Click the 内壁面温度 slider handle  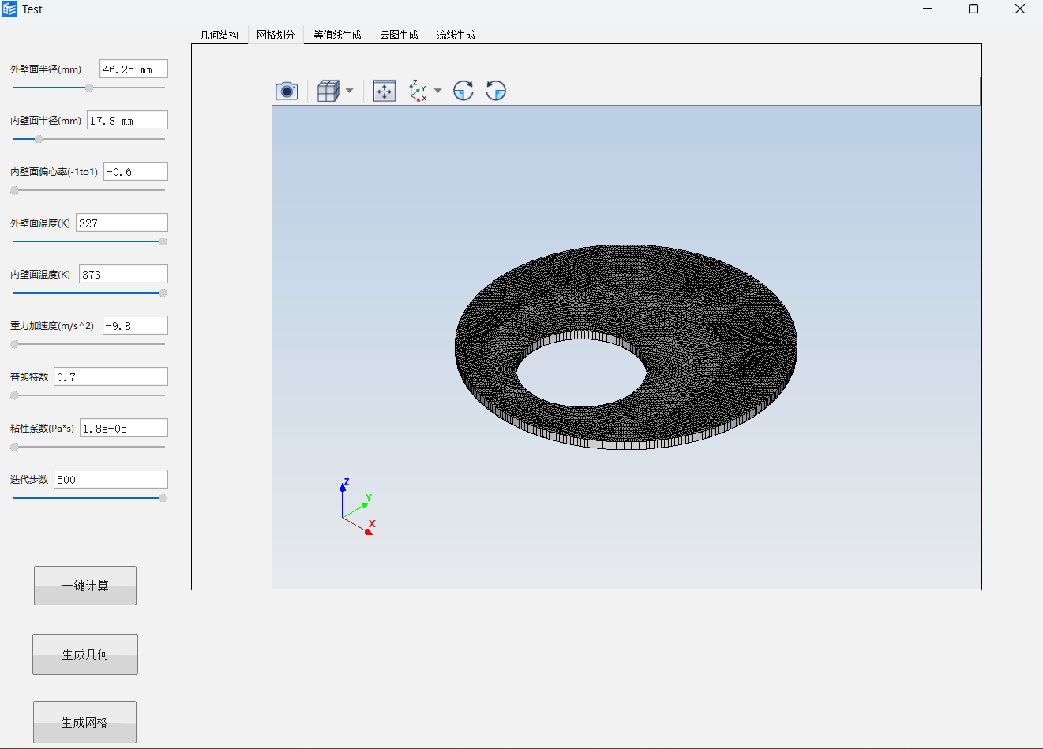(x=163, y=293)
